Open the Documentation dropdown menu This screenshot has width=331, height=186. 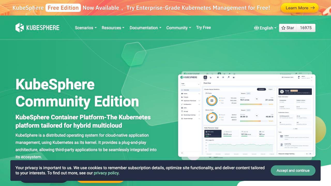146,28
